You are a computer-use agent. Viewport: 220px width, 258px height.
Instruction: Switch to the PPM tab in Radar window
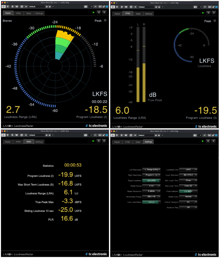click(18, 13)
